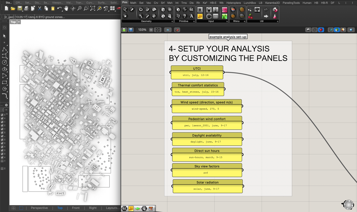
Task: Save the Grasshopper definition with the blue floppy
Action: (x=131, y=30)
